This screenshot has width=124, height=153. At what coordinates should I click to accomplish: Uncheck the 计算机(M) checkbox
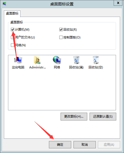(x=12, y=29)
